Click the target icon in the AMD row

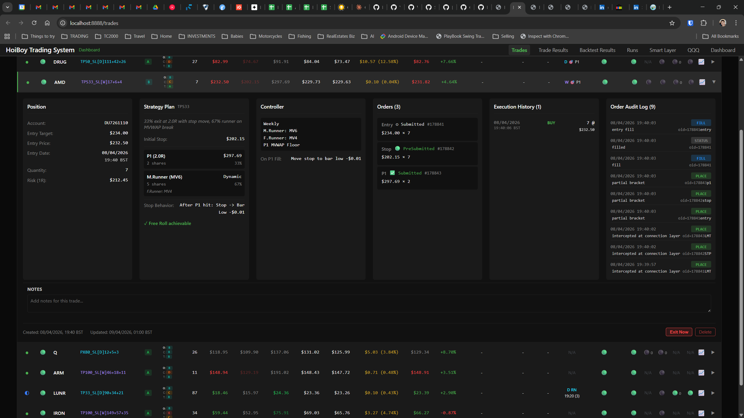(x=572, y=82)
